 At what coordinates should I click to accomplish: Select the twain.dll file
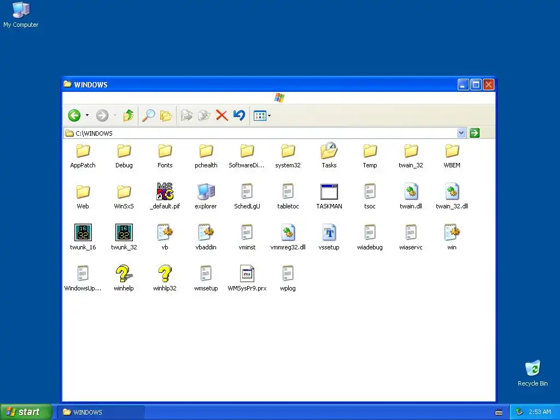tap(411, 197)
